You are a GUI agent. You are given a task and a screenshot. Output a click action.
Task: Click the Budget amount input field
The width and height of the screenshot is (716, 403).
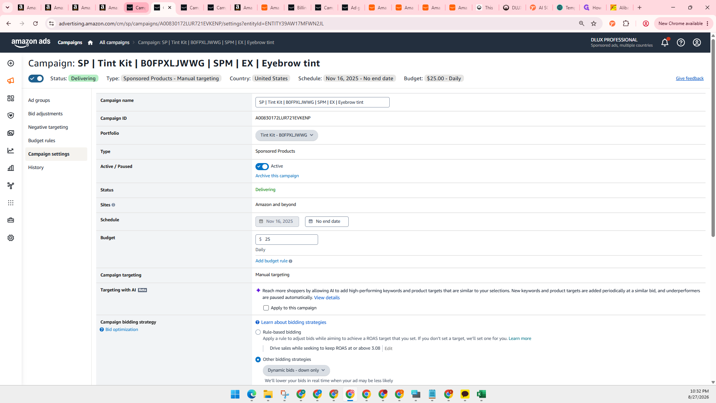coord(287,240)
